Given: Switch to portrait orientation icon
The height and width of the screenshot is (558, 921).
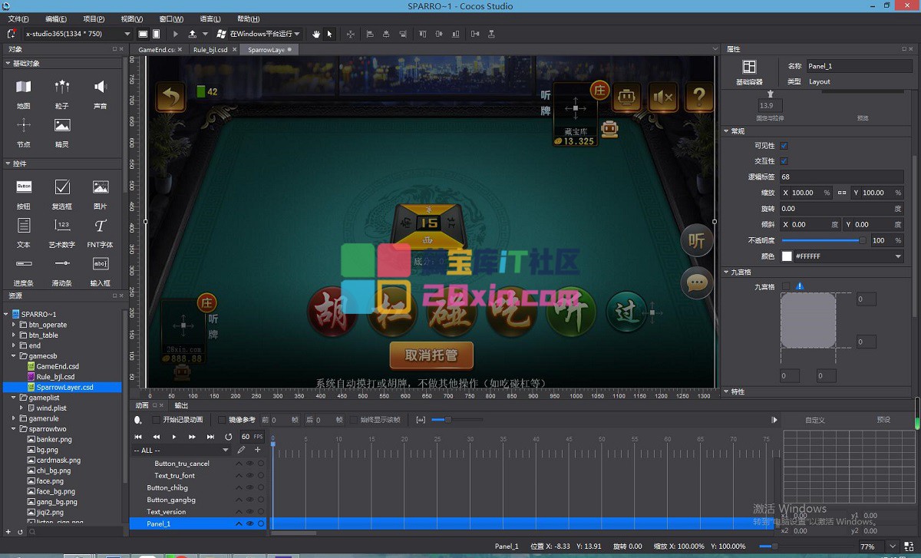Looking at the screenshot, I should pyautogui.click(x=156, y=34).
